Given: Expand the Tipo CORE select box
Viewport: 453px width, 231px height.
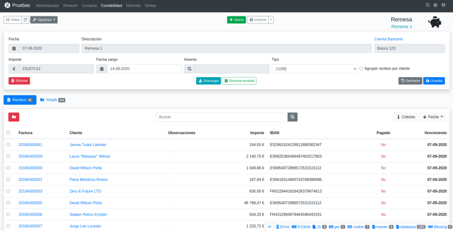Looking at the screenshot, I should pyautogui.click(x=314, y=69).
